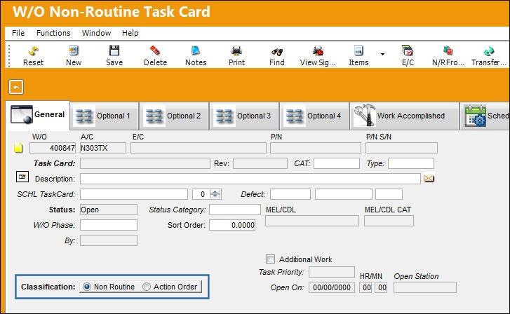
Task: Click the Status Category field
Action: coord(235,210)
